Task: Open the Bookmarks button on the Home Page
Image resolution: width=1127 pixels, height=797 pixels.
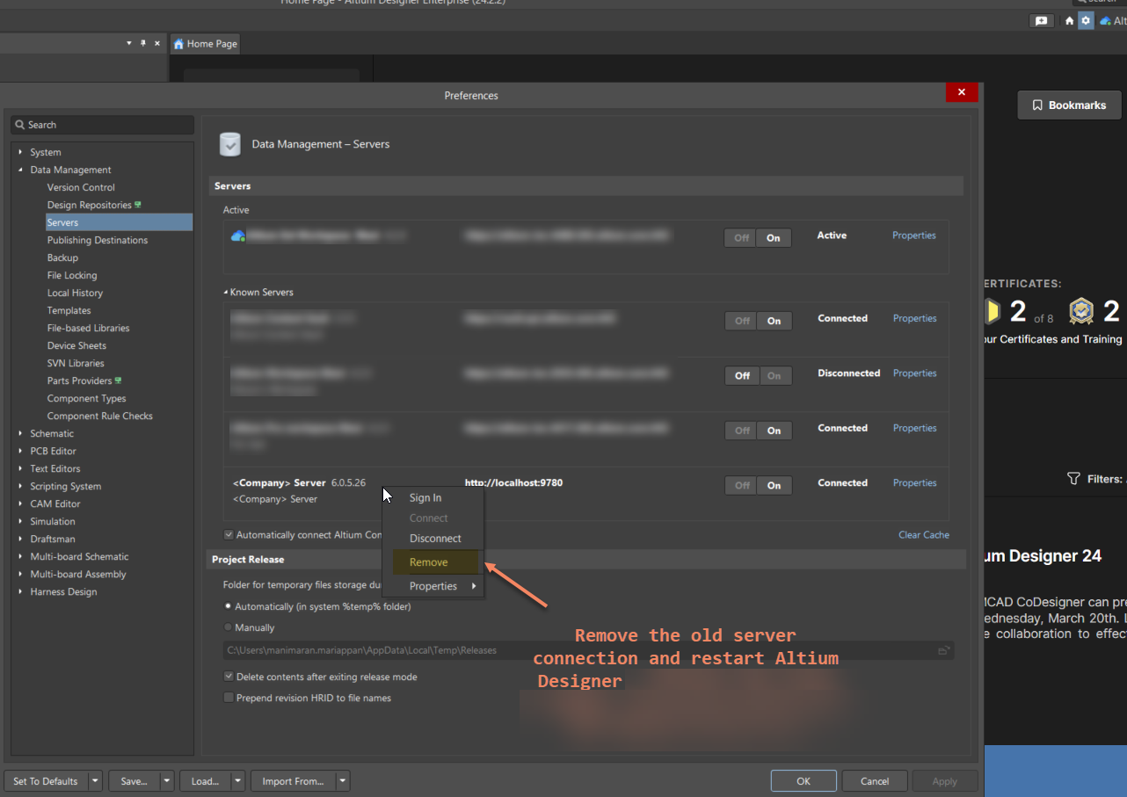Action: click(x=1069, y=105)
